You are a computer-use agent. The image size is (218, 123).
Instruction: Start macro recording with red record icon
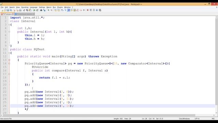point(88,10)
